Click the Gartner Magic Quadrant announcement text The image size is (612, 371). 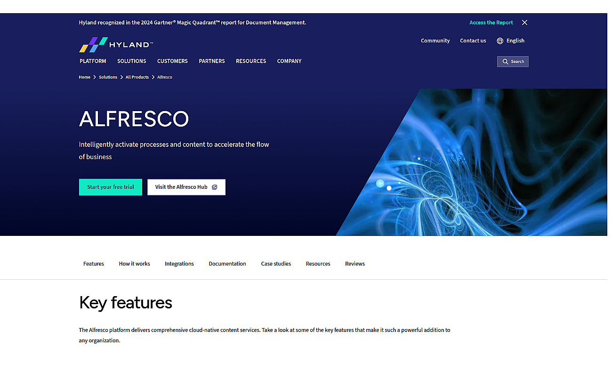point(193,23)
